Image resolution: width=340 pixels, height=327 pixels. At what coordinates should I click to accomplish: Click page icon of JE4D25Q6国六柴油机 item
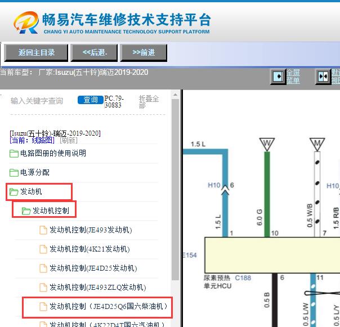(43, 306)
